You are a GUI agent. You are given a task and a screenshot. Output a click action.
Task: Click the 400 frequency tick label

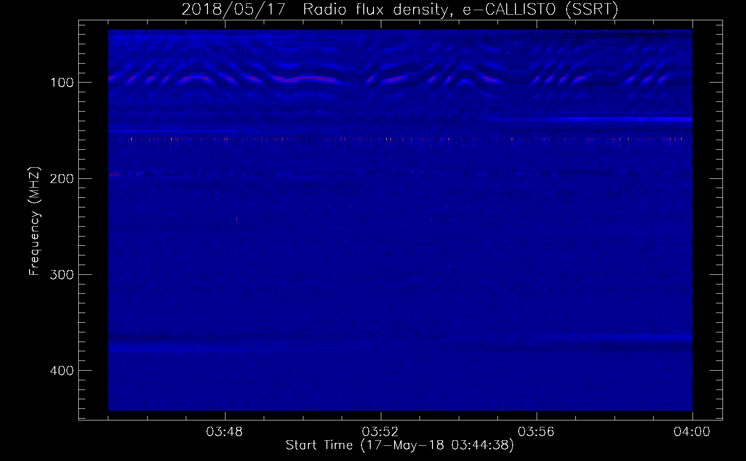(62, 371)
